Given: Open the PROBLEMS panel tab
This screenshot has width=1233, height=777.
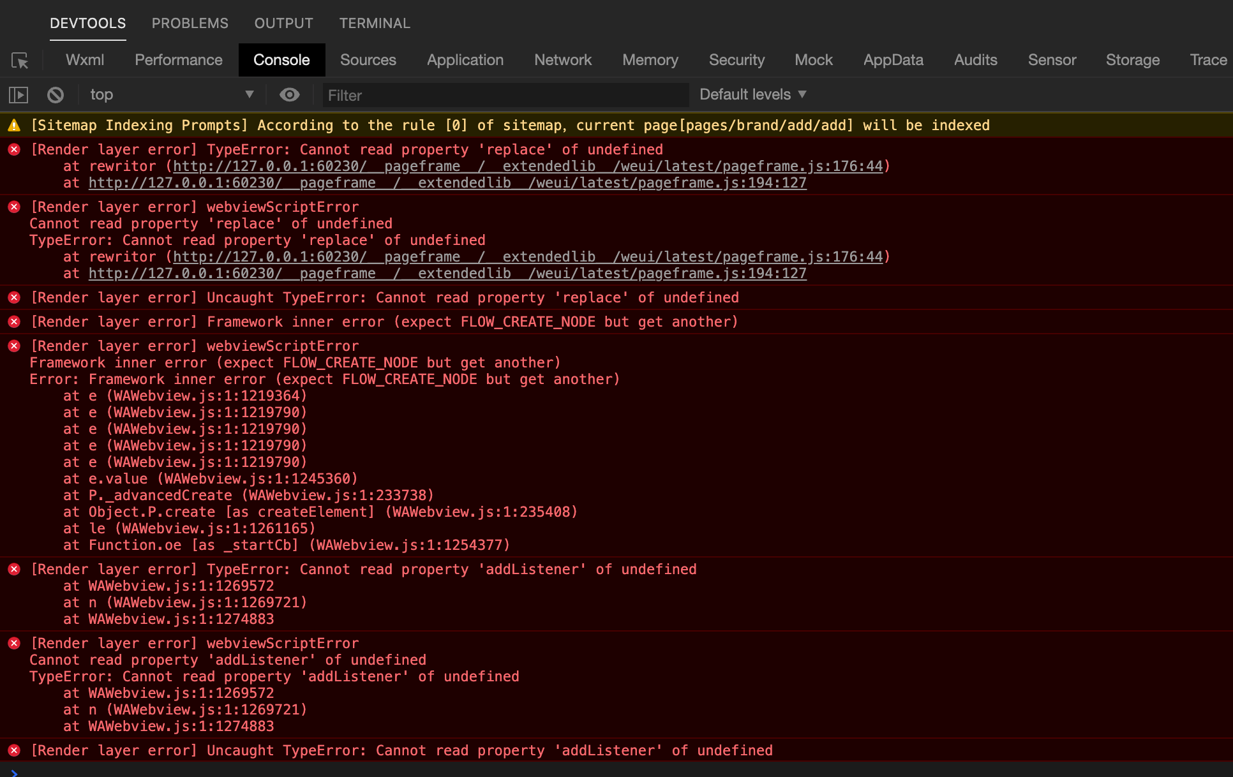Looking at the screenshot, I should pyautogui.click(x=190, y=24).
